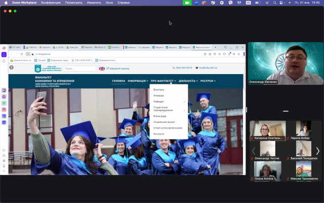Click the UK flag language icon
Viewport: 324px width, 203px height.
[x=102, y=68]
